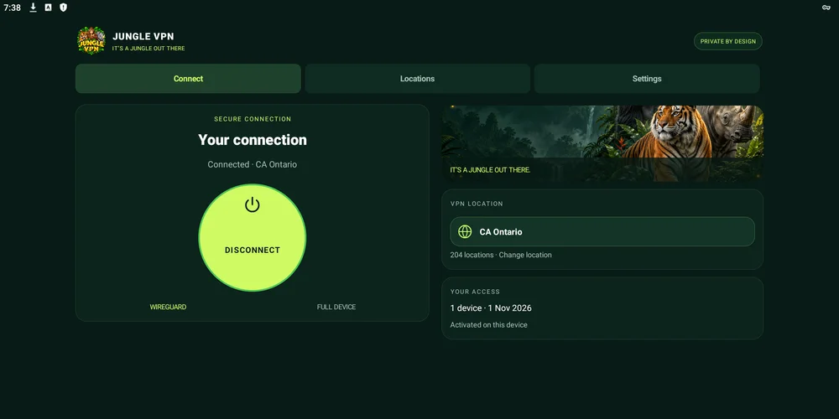
Task: Click the Jungle VPN logo icon
Action: coord(91,40)
